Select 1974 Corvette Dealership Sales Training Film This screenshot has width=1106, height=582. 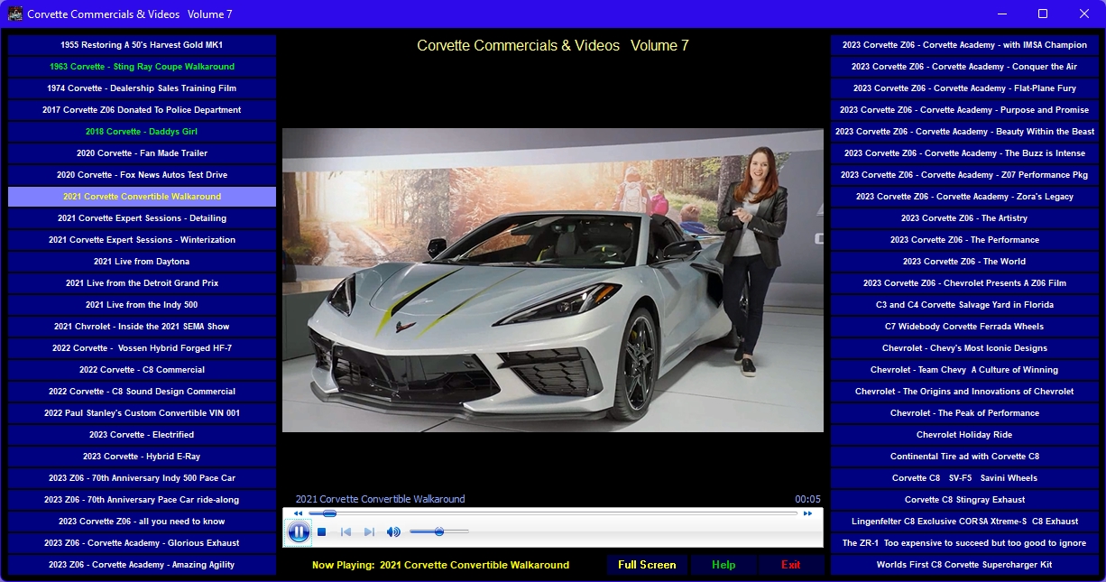point(142,88)
